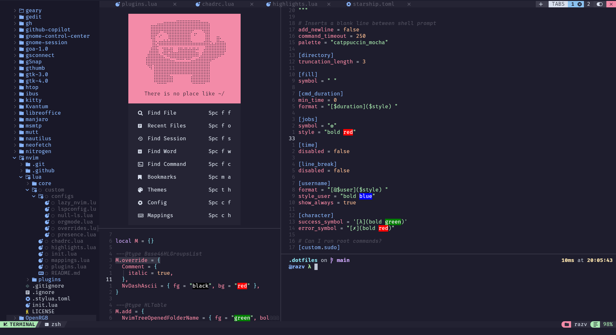Image resolution: width=616 pixels, height=335 pixels.
Task: Collapse the lua folder
Action: 21,177
